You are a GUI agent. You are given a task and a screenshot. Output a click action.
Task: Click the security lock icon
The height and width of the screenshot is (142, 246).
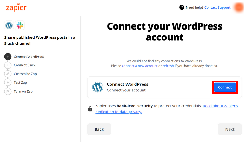(90, 109)
